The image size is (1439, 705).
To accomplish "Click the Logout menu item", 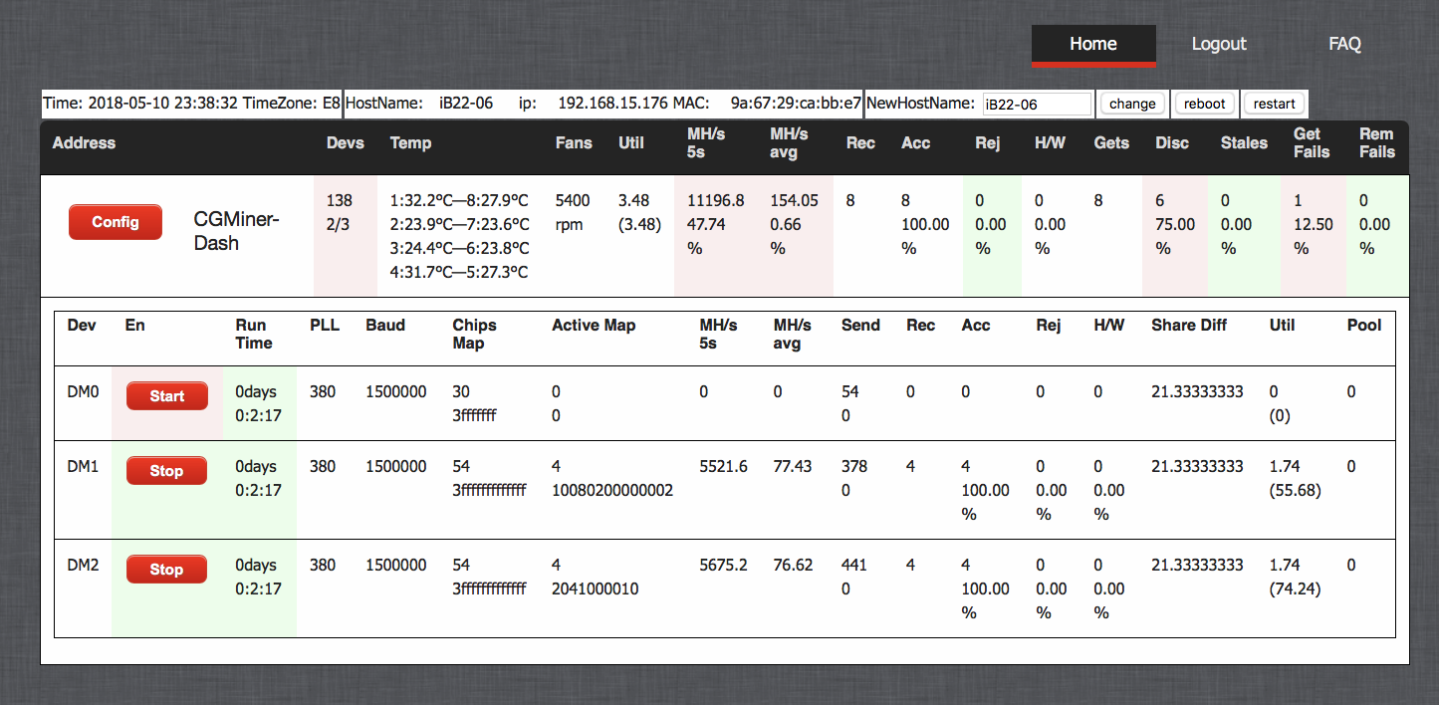I will pyautogui.click(x=1219, y=45).
